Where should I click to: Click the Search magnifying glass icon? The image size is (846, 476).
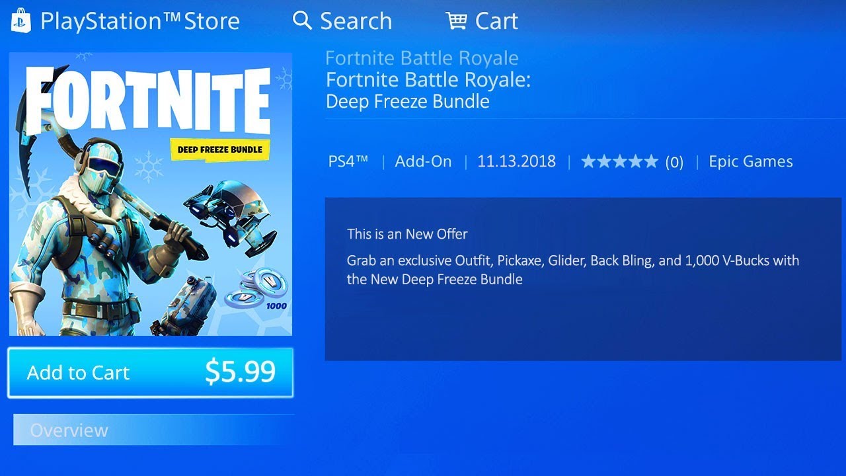click(302, 20)
